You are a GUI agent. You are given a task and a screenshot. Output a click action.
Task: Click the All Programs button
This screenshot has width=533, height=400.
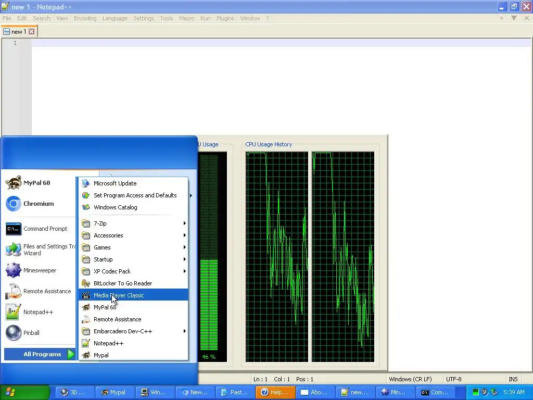tap(40, 354)
